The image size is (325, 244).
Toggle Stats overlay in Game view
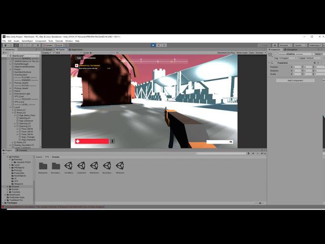coord(252,53)
